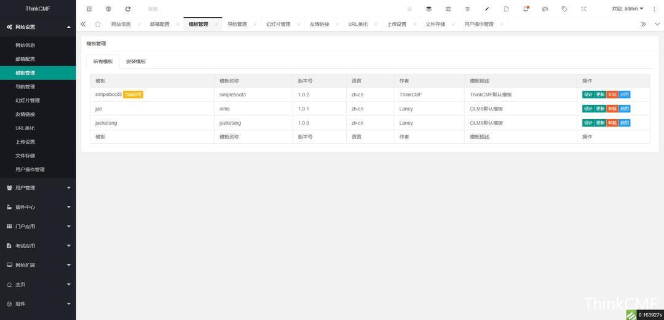Image resolution: width=664 pixels, height=320 pixels.
Task: Switch to the 安装模板 tab
Action: click(x=136, y=61)
